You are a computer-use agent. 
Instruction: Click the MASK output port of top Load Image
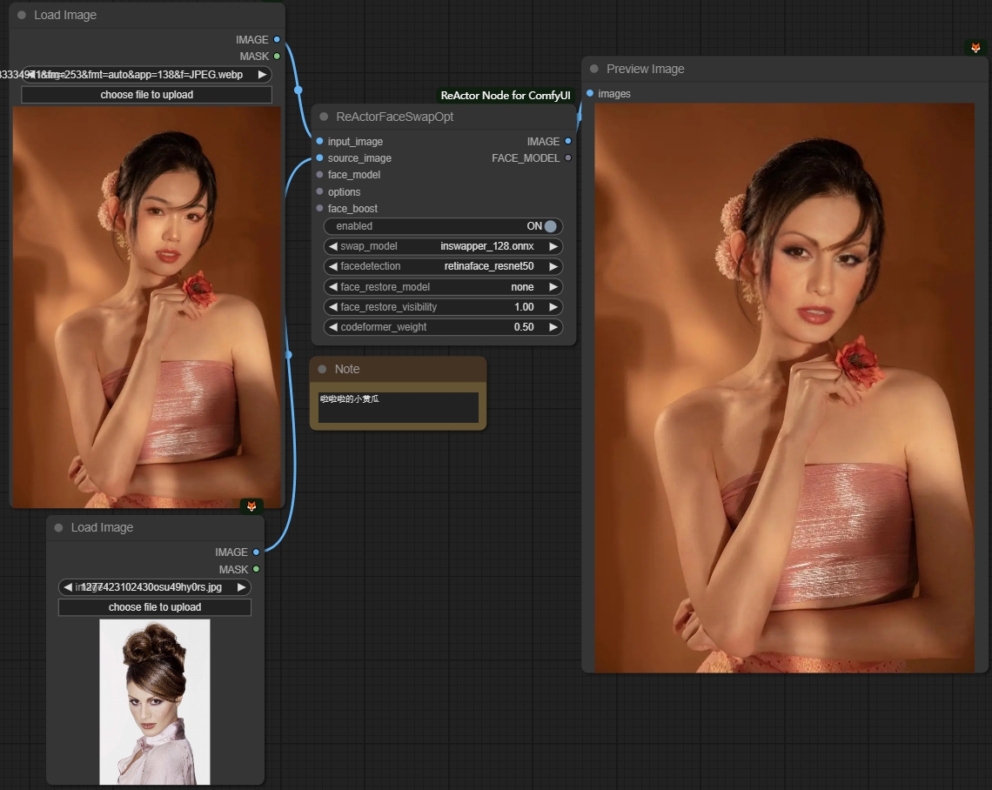[277, 57]
